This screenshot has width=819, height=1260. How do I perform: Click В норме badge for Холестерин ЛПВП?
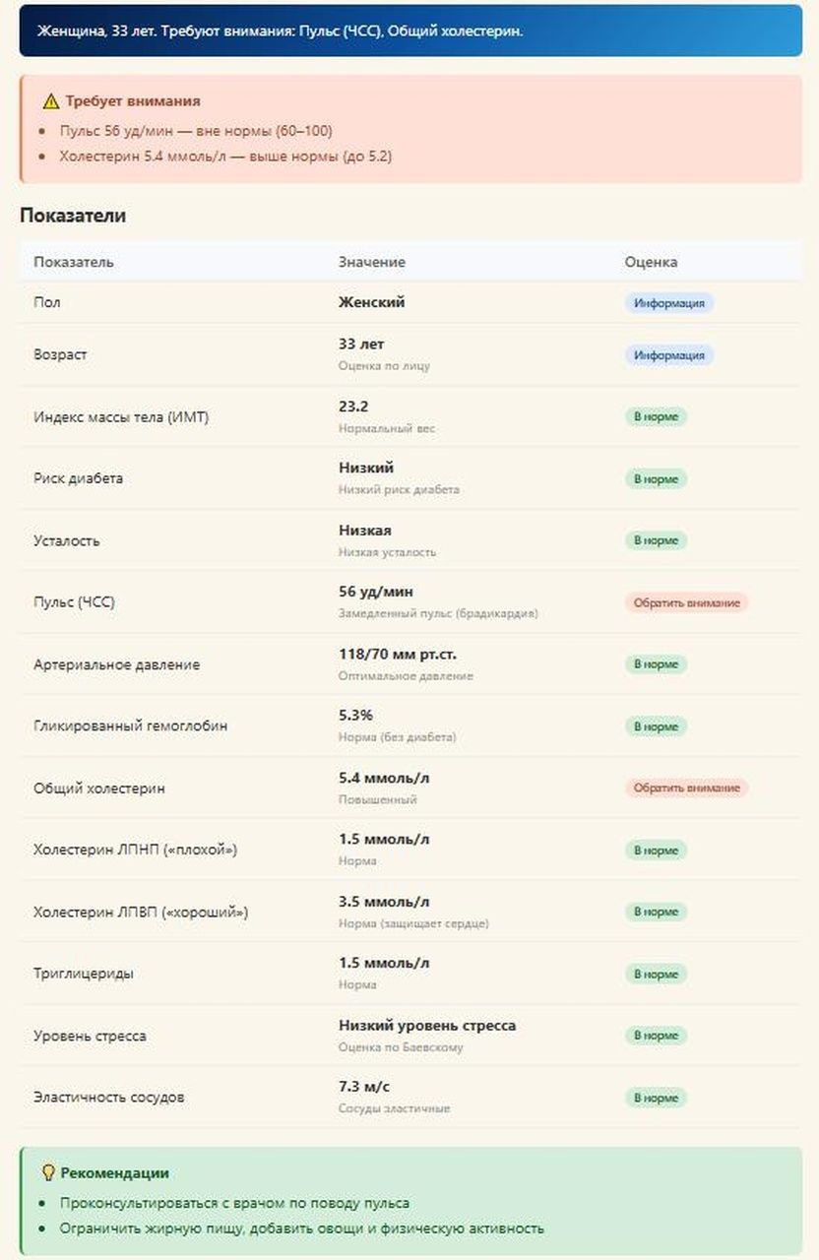(656, 913)
